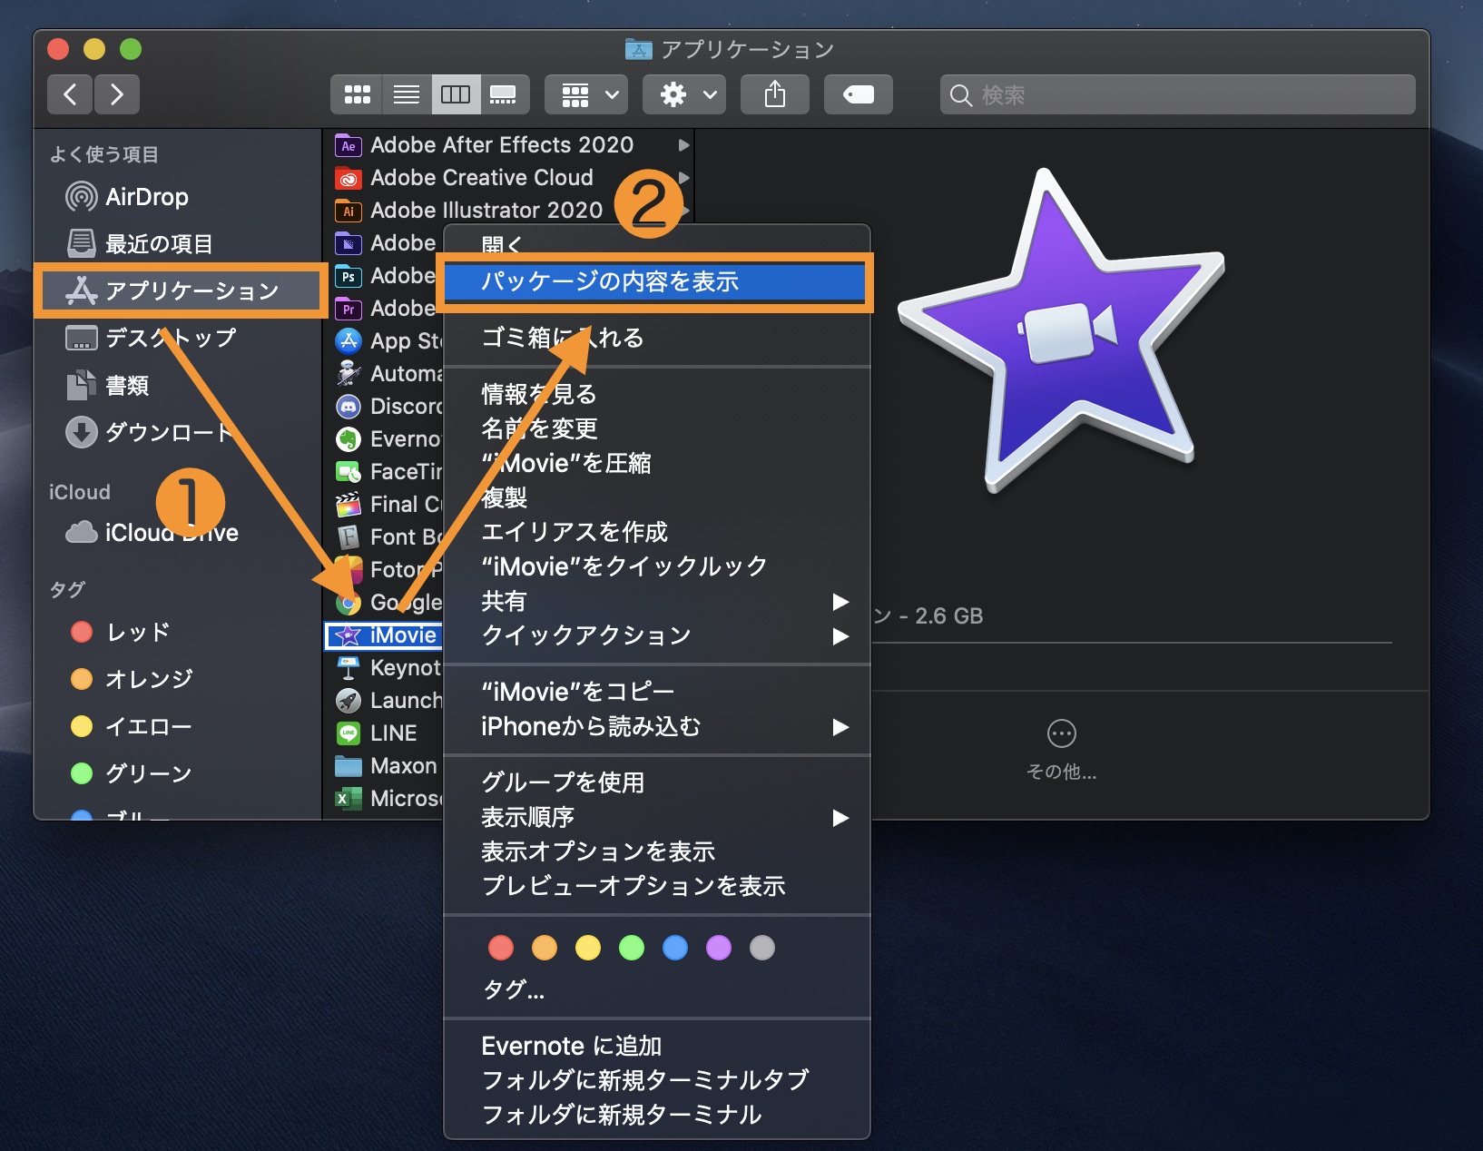
Task: Select the Automator app icon
Action: click(349, 374)
